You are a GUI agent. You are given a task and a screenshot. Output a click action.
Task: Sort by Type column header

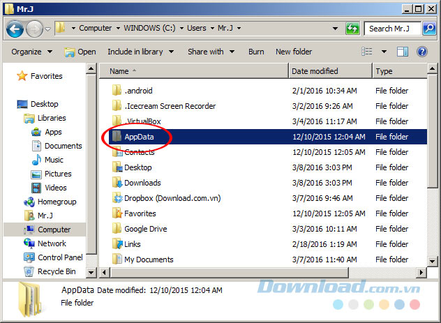(x=400, y=71)
